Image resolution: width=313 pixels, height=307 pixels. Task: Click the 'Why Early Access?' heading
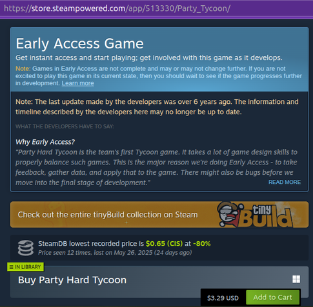tap(45, 142)
